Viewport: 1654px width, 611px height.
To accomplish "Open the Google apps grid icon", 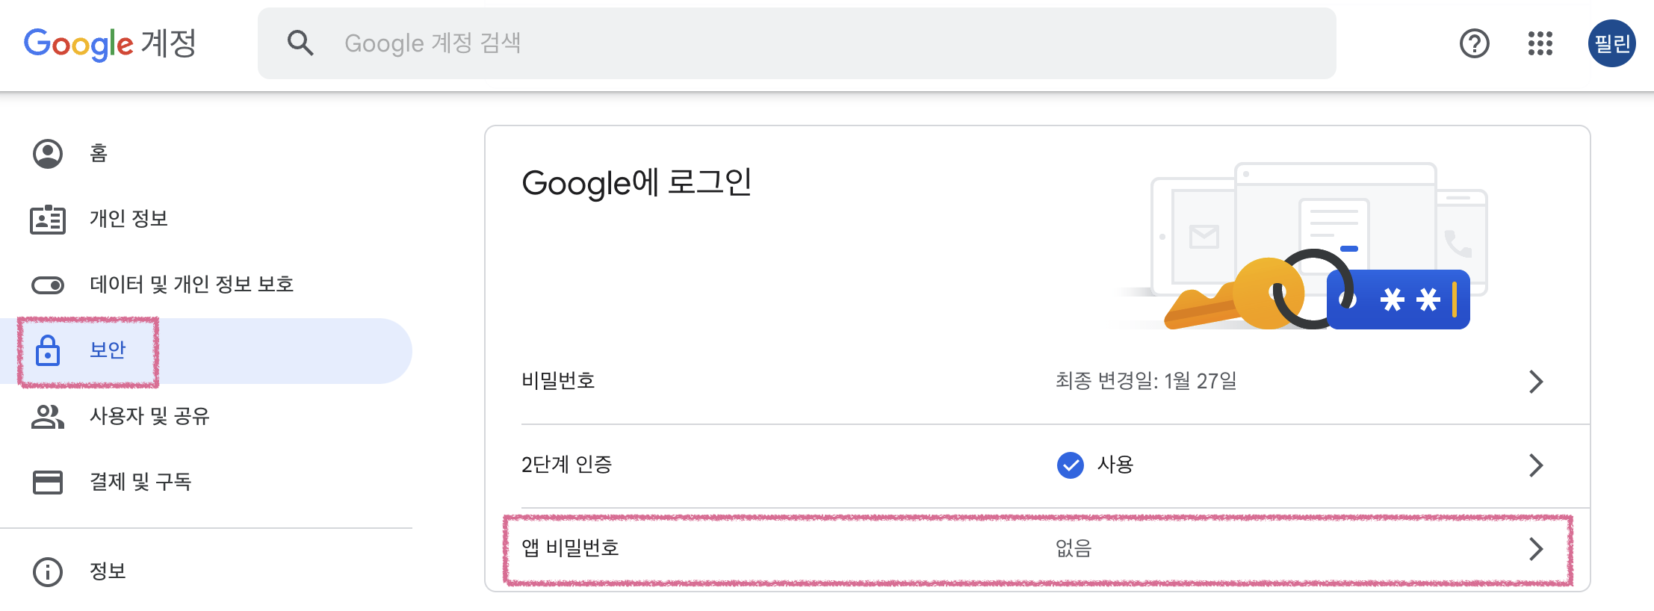I will click(x=1540, y=43).
